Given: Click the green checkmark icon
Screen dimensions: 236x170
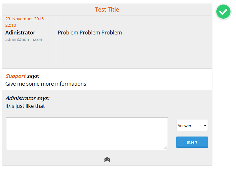Looking at the screenshot, I should click(x=223, y=12).
